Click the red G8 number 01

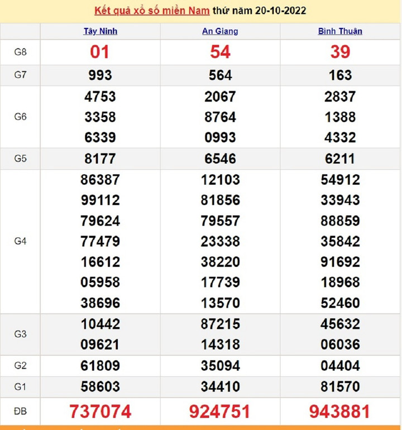point(100,52)
